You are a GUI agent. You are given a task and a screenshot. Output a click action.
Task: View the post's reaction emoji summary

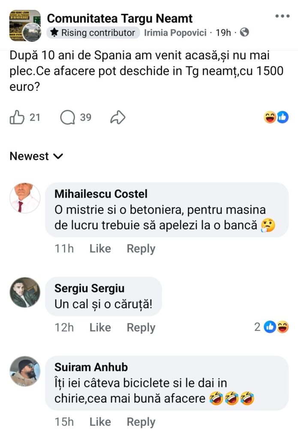pos(276,117)
